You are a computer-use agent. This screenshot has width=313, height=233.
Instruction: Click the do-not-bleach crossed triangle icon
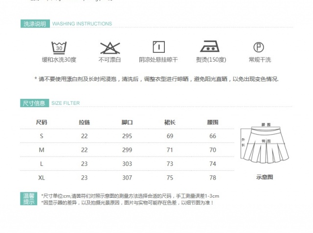[110, 47]
